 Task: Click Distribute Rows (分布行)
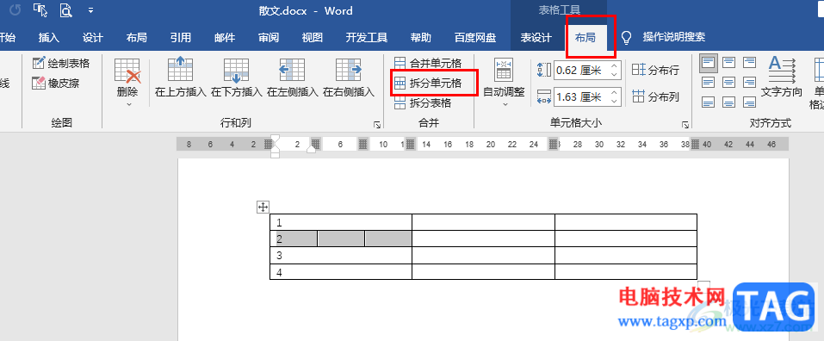coord(655,70)
